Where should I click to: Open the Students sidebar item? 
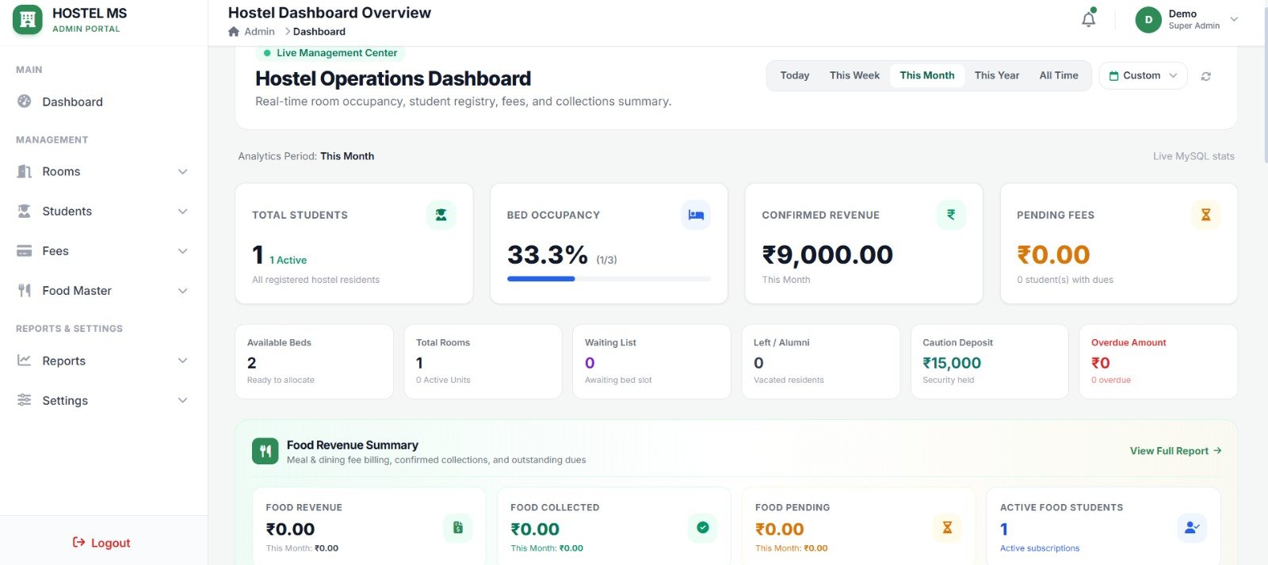104,211
